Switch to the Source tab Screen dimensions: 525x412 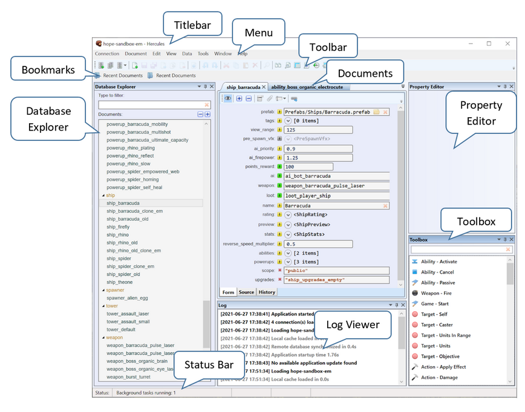click(x=246, y=292)
